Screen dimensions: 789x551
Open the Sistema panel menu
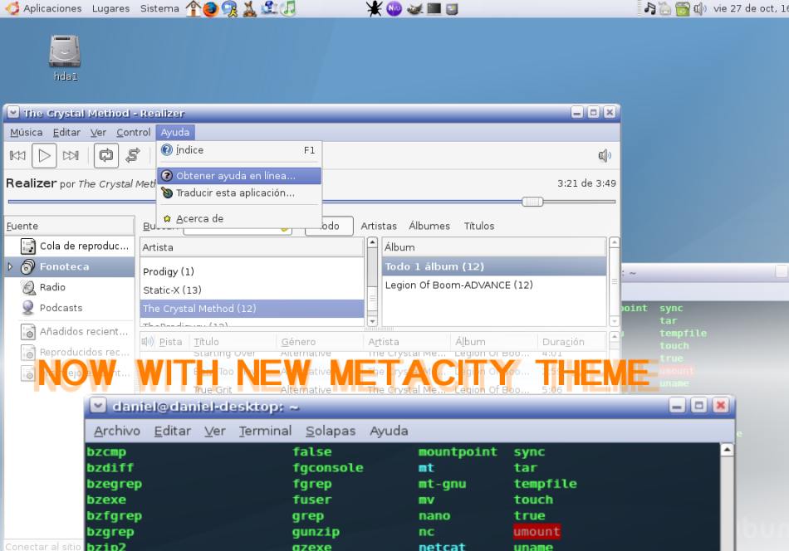click(159, 8)
